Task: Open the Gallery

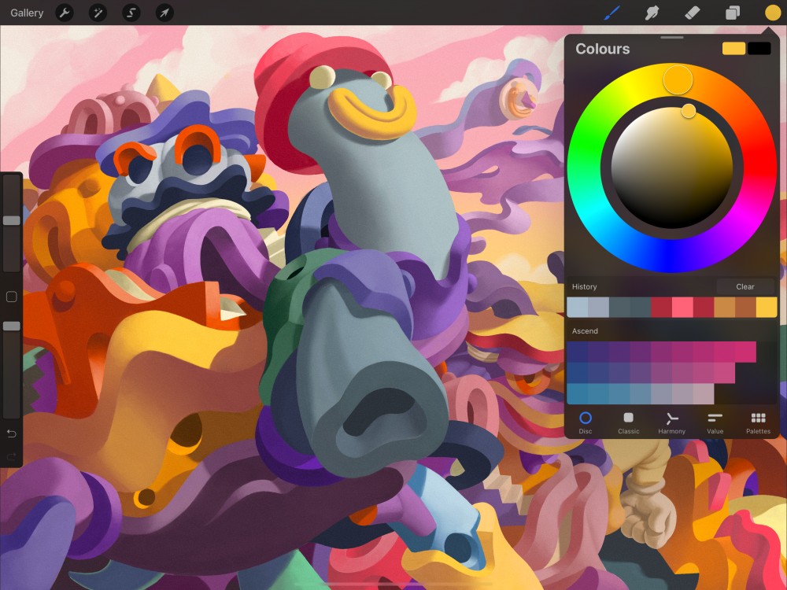Action: click(26, 13)
